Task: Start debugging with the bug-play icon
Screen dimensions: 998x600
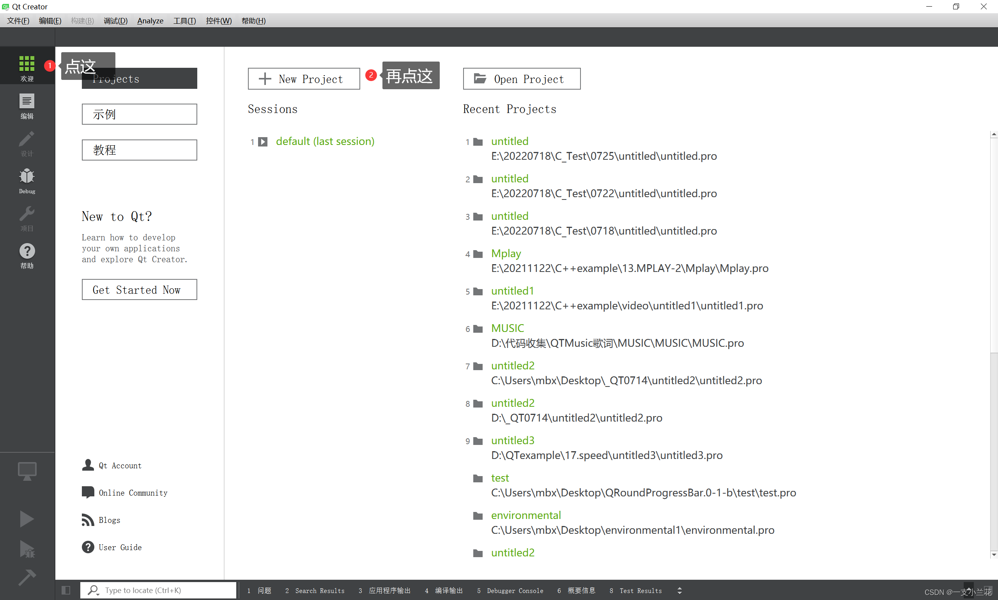Action: pyautogui.click(x=27, y=549)
